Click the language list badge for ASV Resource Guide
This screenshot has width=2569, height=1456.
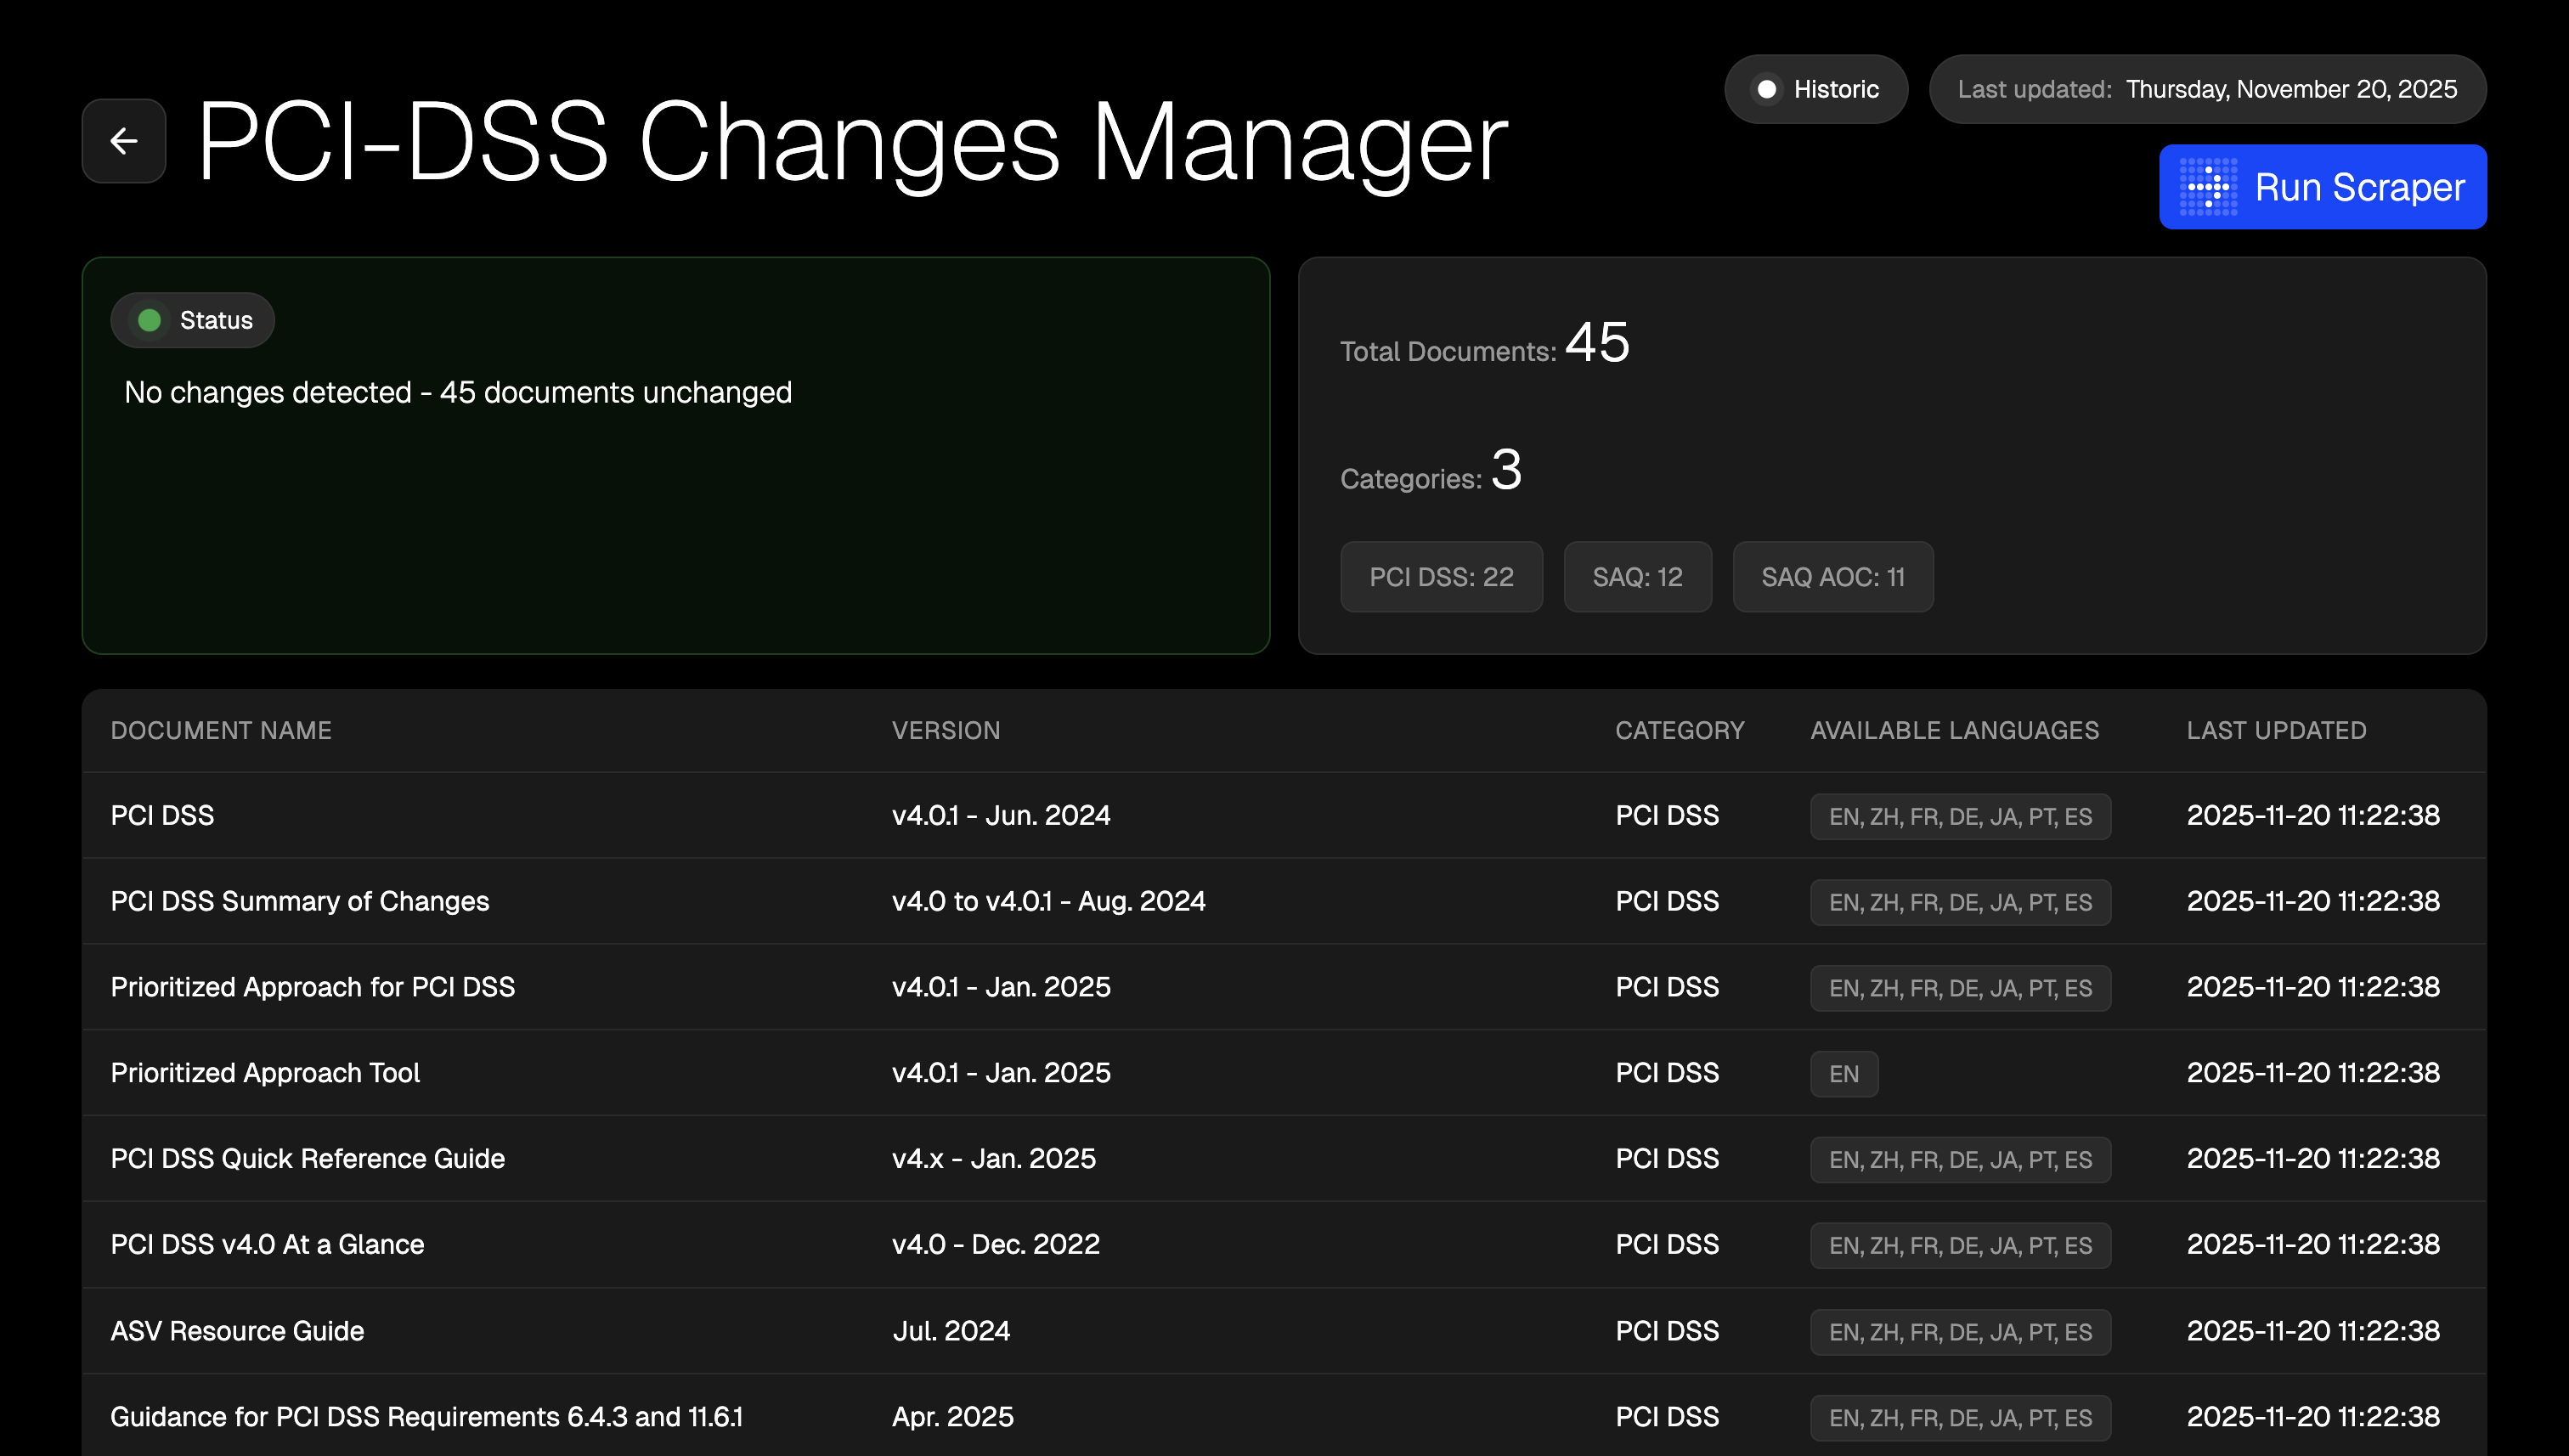[1959, 1331]
